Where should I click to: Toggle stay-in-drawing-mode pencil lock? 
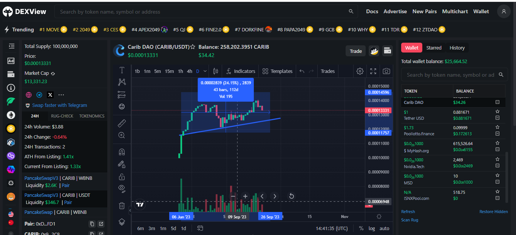click(122, 164)
